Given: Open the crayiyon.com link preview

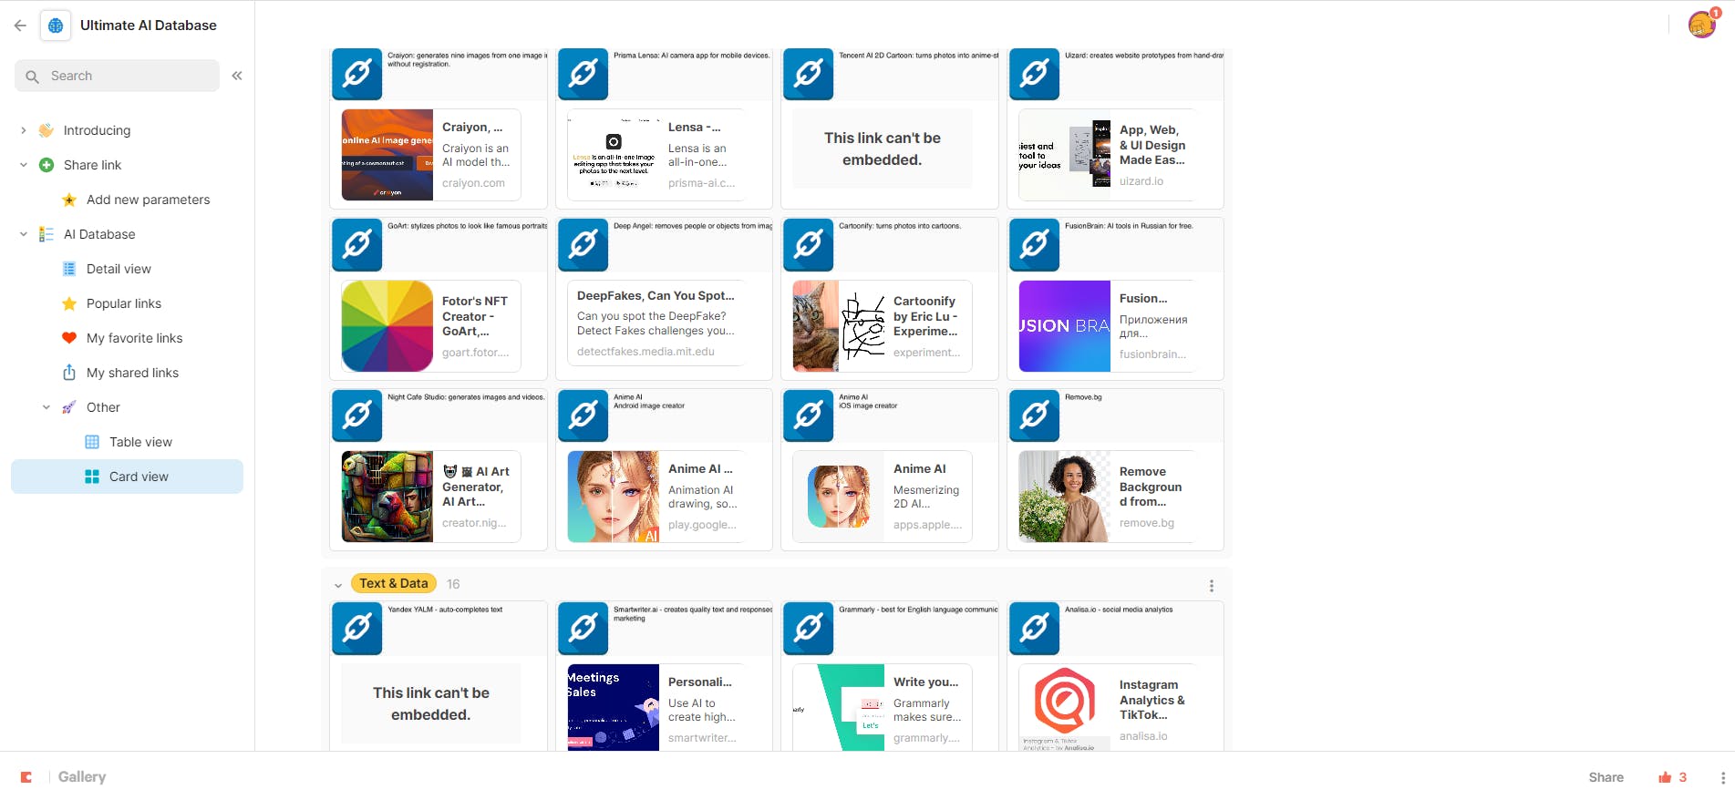Looking at the screenshot, I should (431, 155).
